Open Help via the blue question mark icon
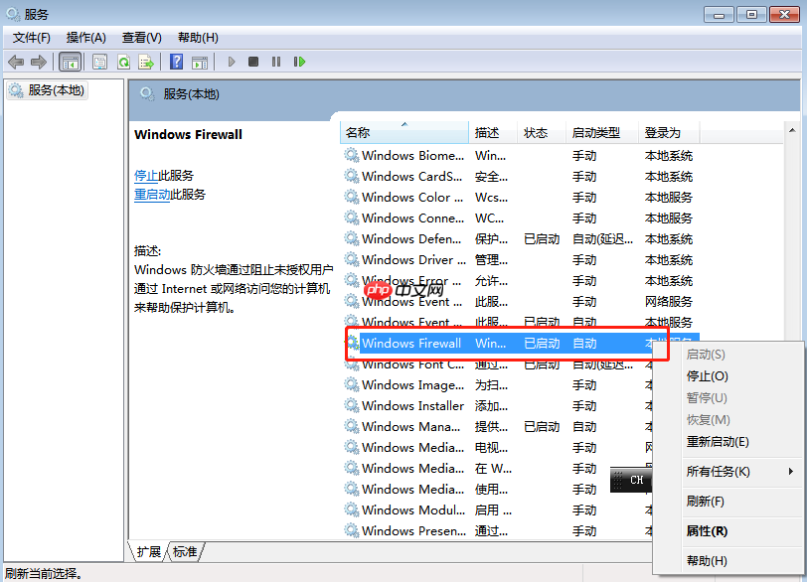Image resolution: width=807 pixels, height=582 pixels. pyautogui.click(x=176, y=61)
